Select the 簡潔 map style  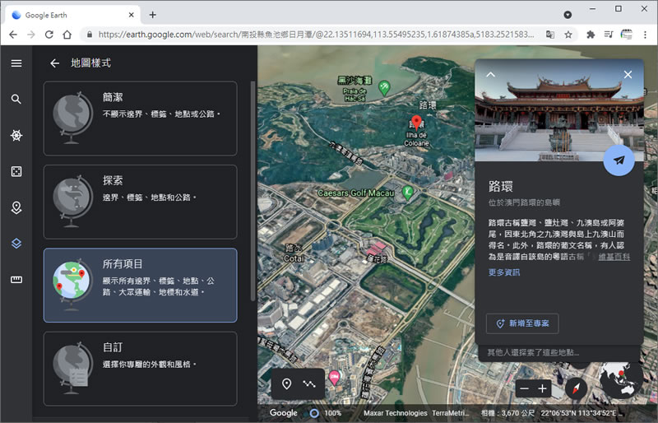pyautogui.click(x=140, y=119)
